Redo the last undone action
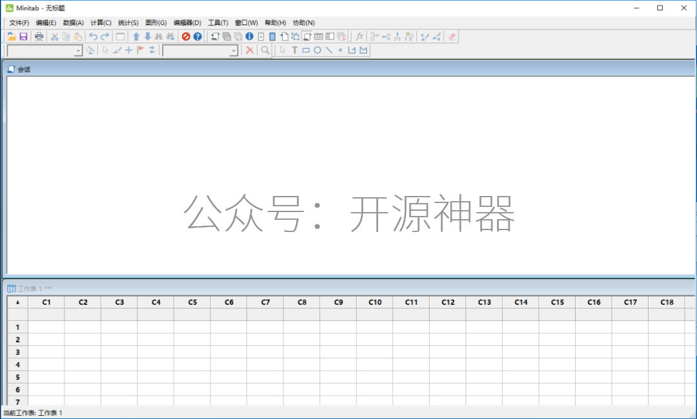697x419 pixels. pyautogui.click(x=105, y=37)
